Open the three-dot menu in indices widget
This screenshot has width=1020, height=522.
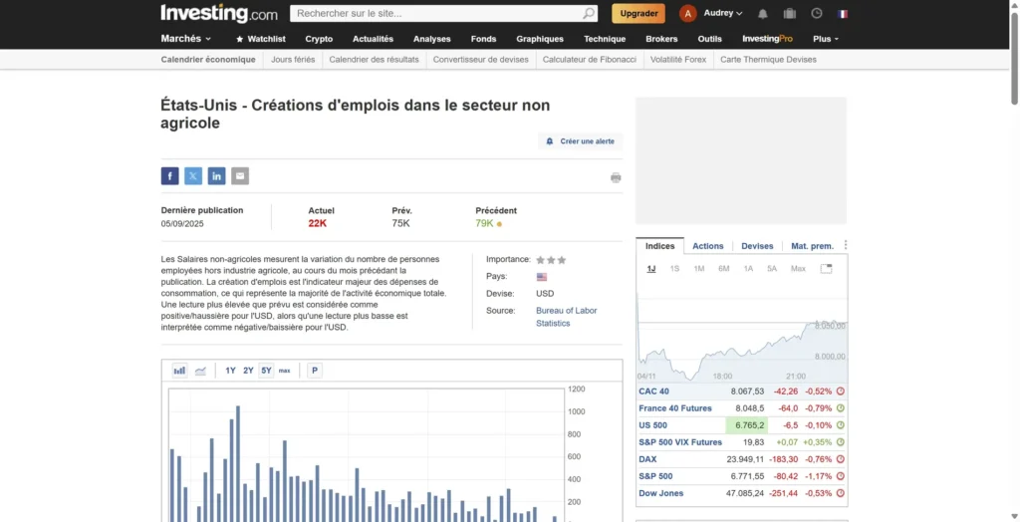[846, 245]
